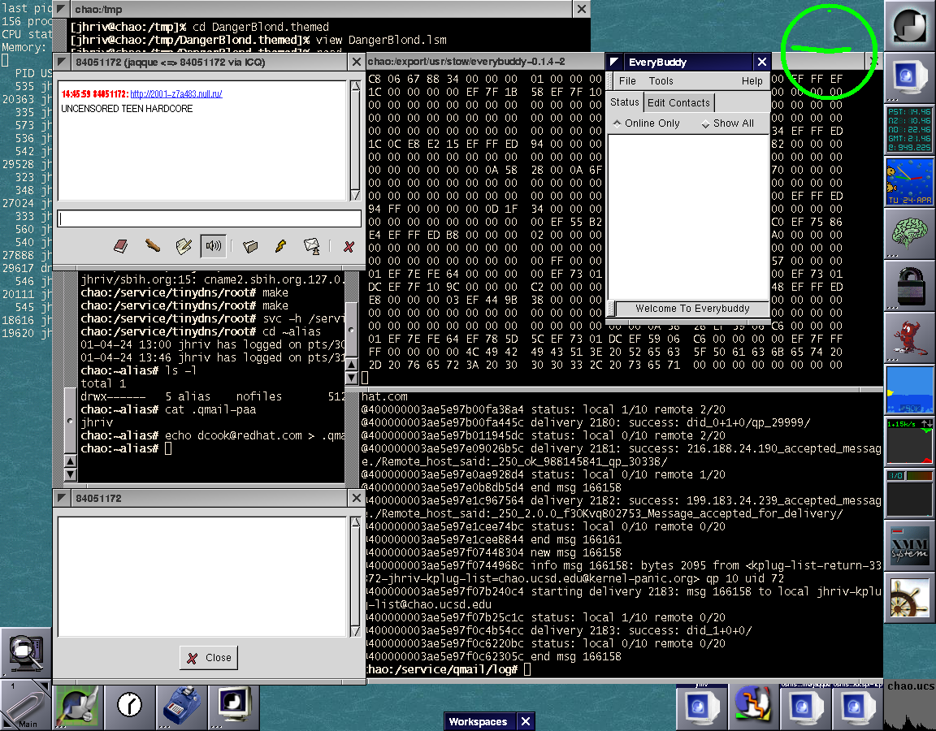
Task: Click the open folder icon in chat toolbar
Action: (x=250, y=245)
